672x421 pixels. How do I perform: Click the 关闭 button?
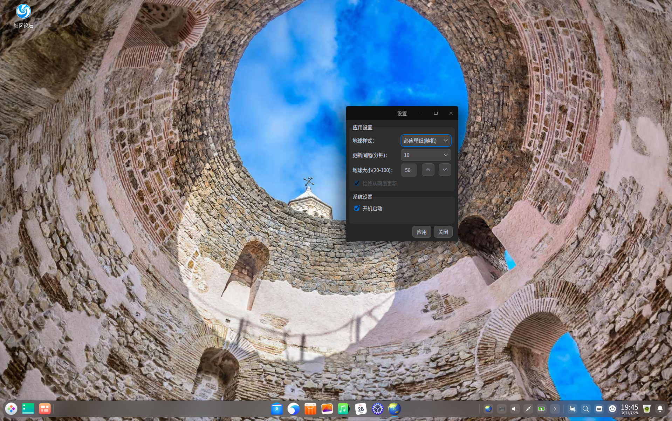[443, 232]
